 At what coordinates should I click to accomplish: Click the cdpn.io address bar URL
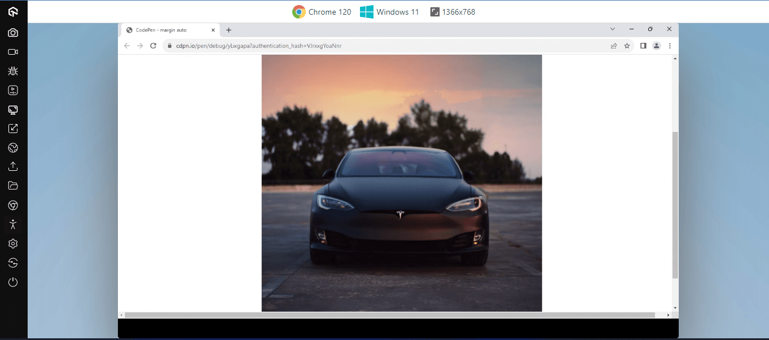tap(259, 46)
